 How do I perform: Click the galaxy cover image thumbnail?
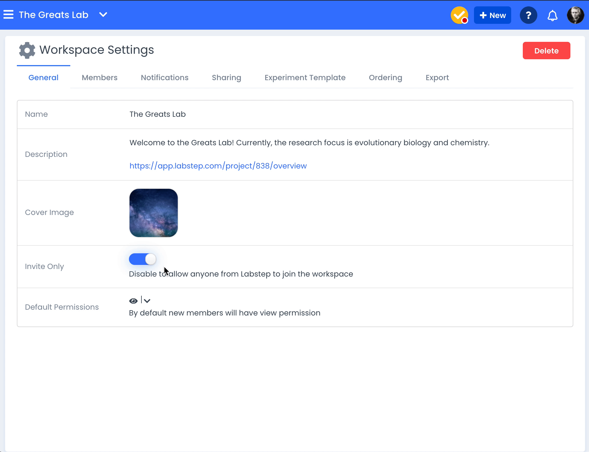click(x=154, y=213)
